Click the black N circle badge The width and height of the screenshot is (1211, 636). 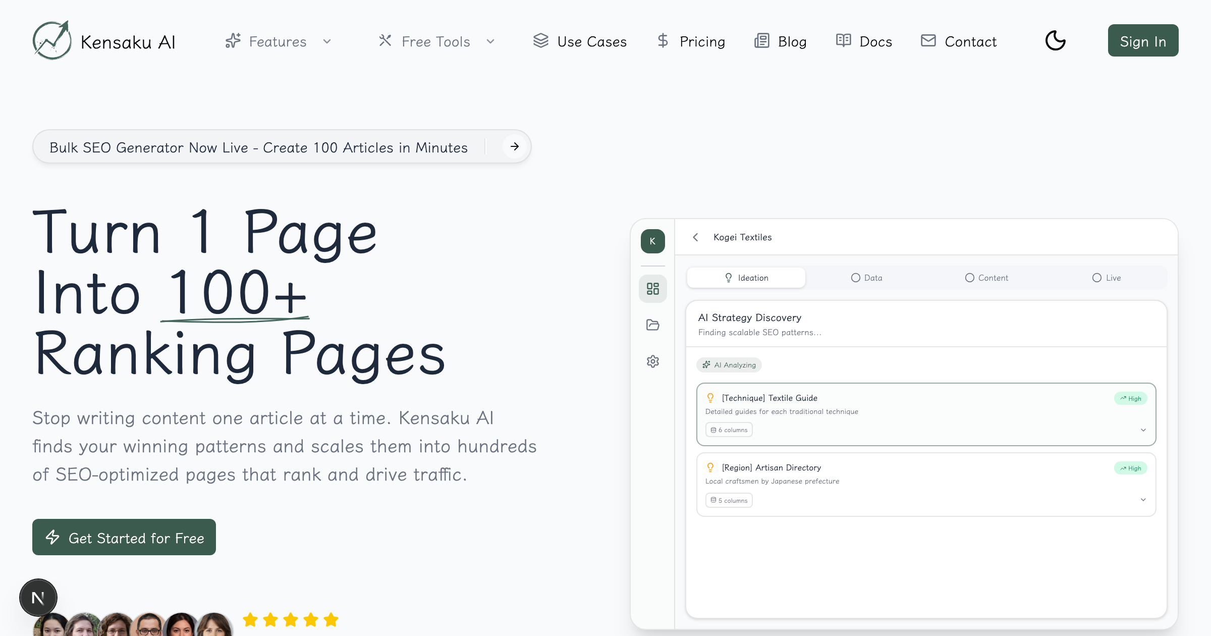pyautogui.click(x=38, y=598)
